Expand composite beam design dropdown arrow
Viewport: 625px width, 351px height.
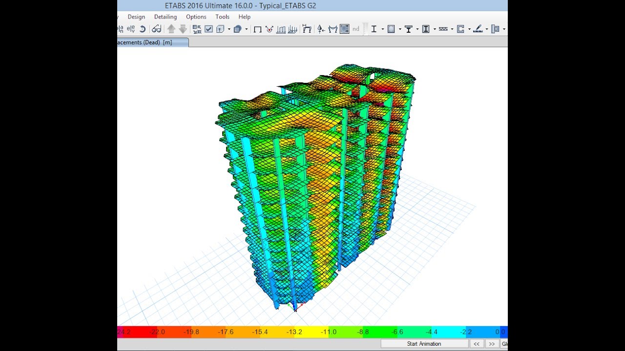(417, 29)
